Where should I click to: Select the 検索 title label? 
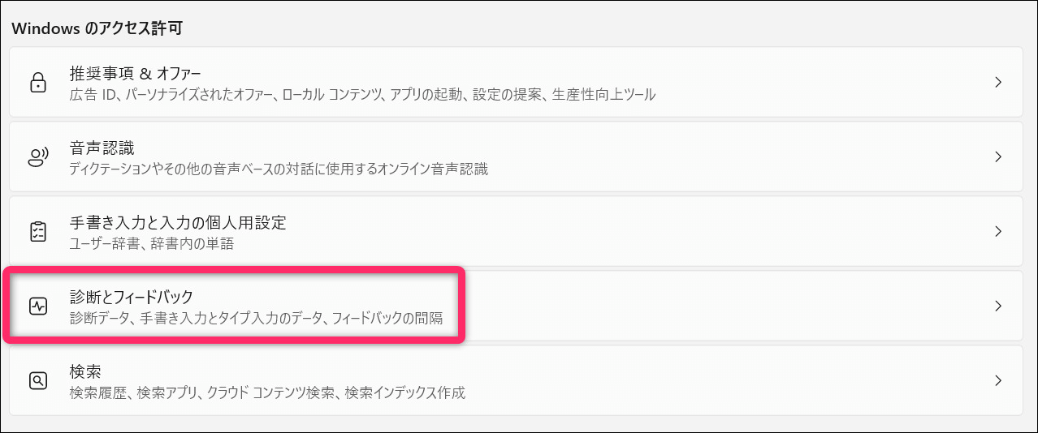click(x=85, y=372)
